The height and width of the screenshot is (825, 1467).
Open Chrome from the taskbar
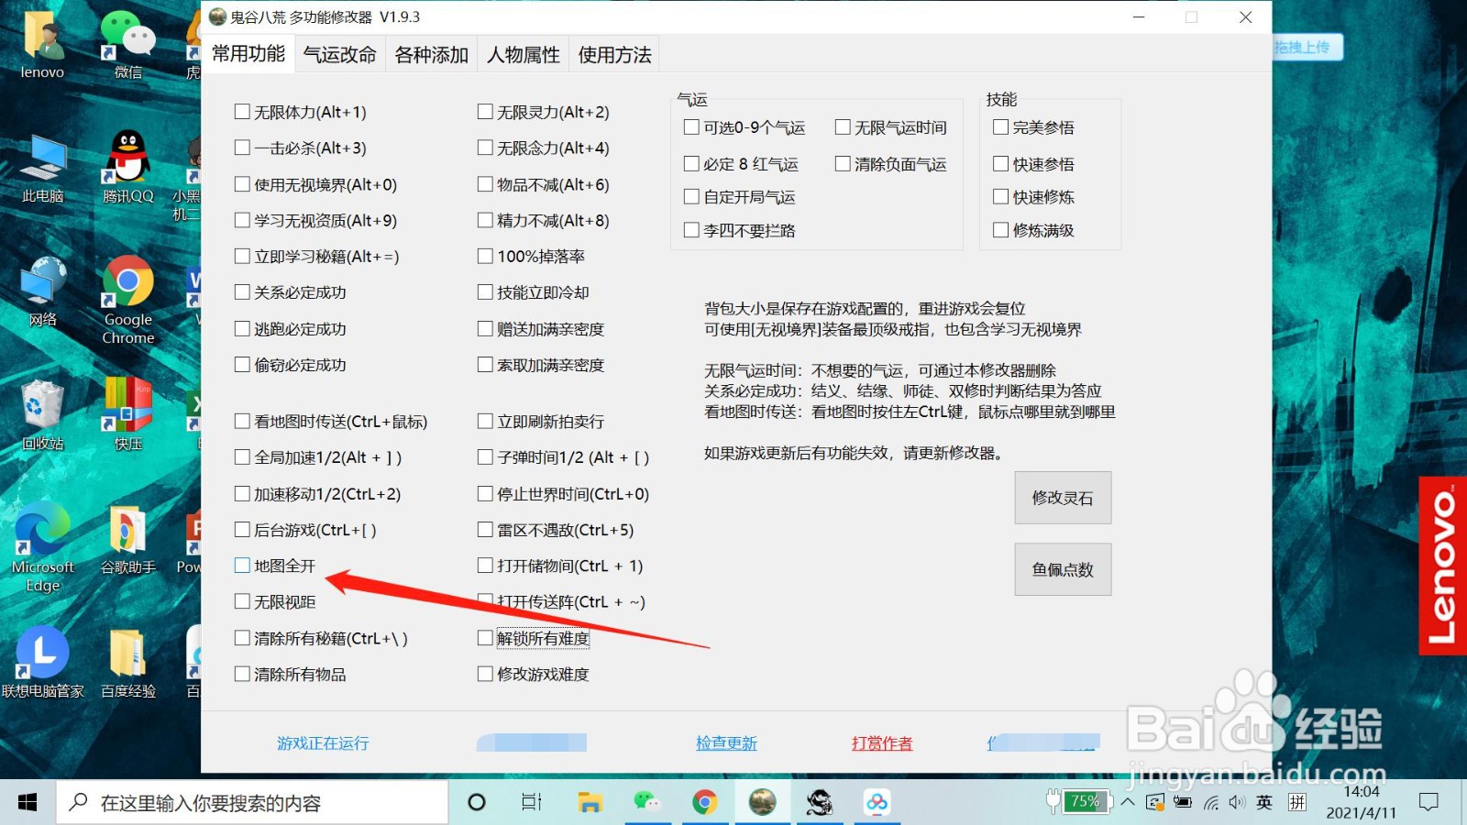click(704, 803)
